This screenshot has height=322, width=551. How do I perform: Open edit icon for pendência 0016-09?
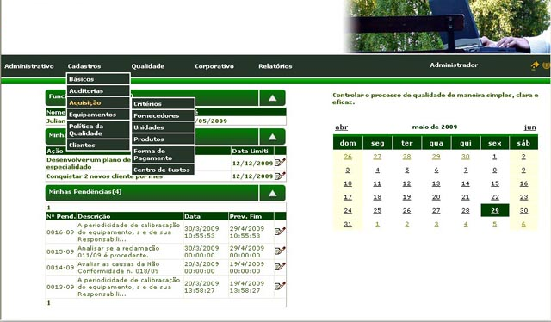pos(280,232)
